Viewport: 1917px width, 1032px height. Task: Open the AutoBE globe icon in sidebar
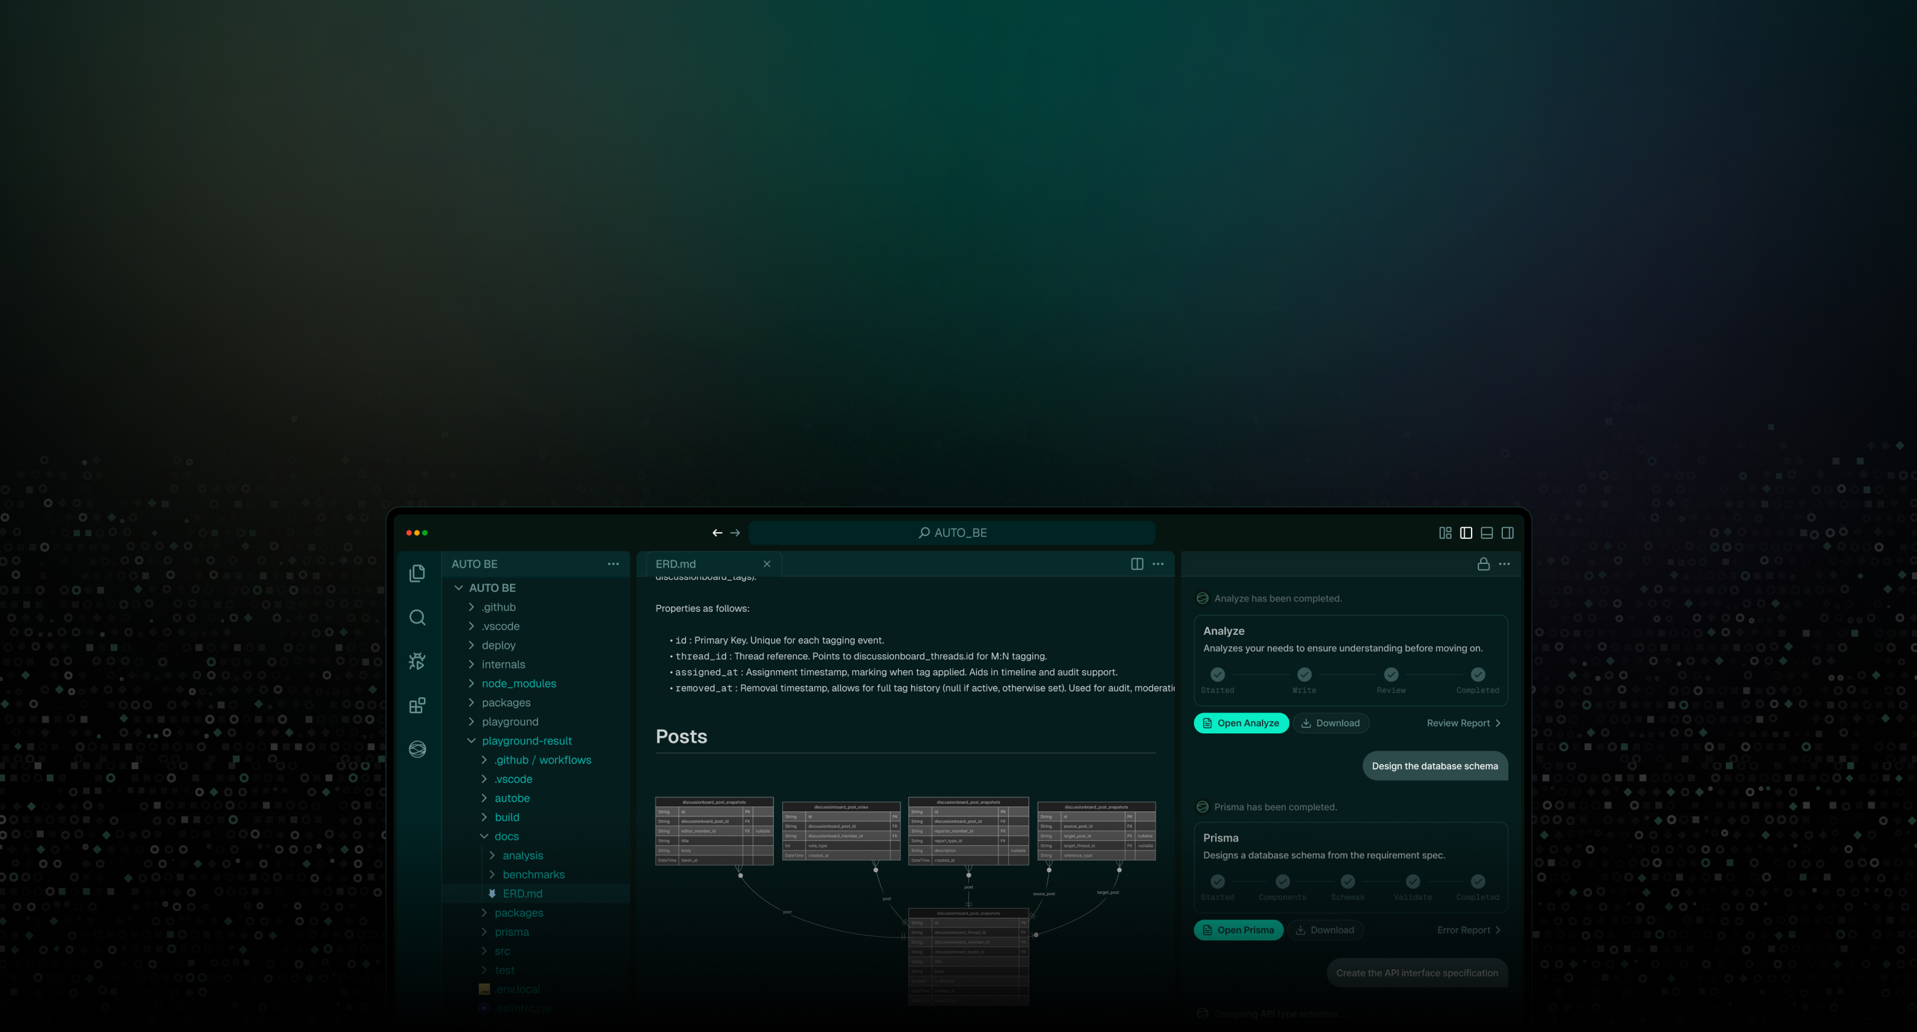(417, 749)
